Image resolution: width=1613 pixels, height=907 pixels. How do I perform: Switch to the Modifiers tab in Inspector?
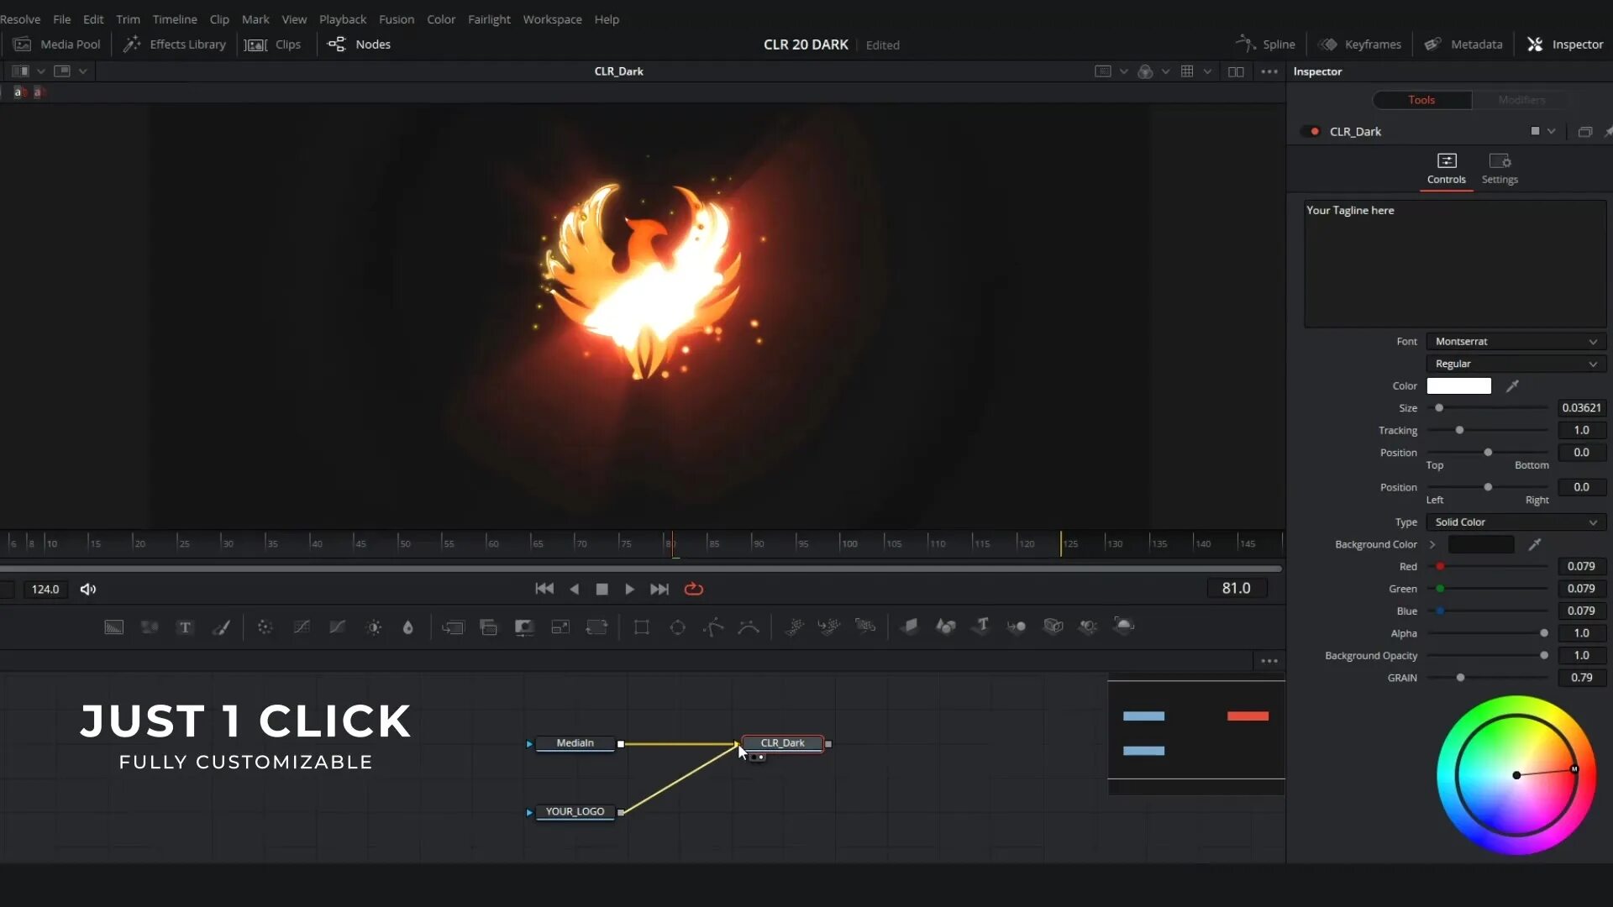[1521, 99]
